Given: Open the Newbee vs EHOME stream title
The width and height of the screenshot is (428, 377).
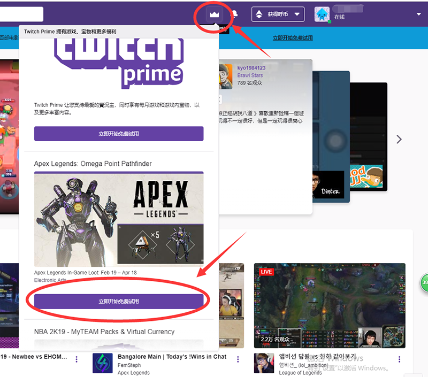Looking at the screenshot, I should point(34,357).
